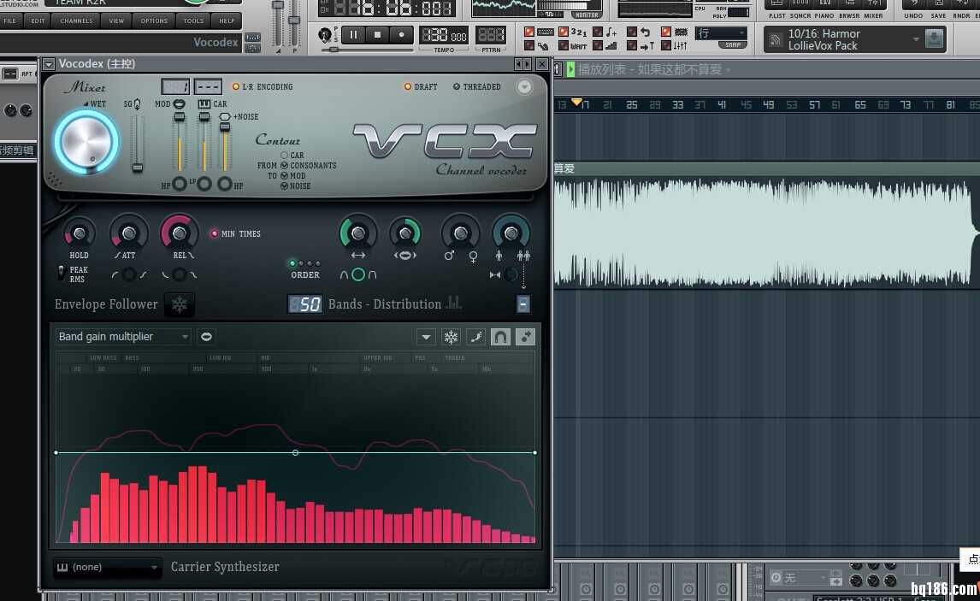
Task: Open the Carrier Synthesizer (none) dropdown
Action: [108, 567]
